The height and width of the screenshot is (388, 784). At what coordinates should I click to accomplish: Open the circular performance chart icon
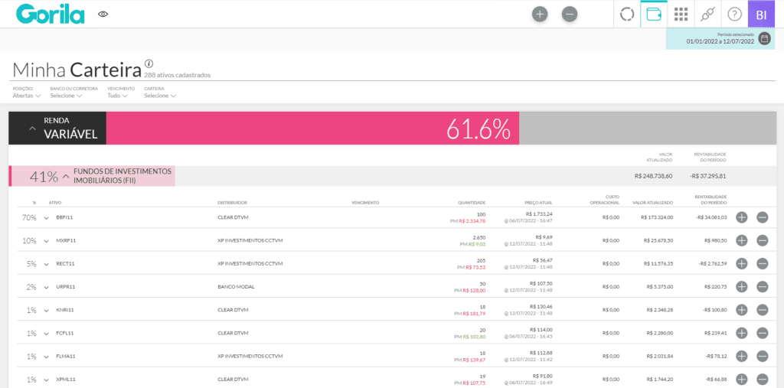(626, 15)
